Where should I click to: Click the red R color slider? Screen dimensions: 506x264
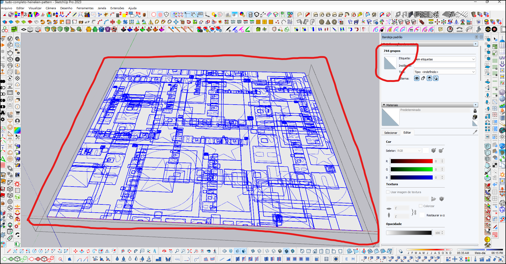(x=411, y=161)
